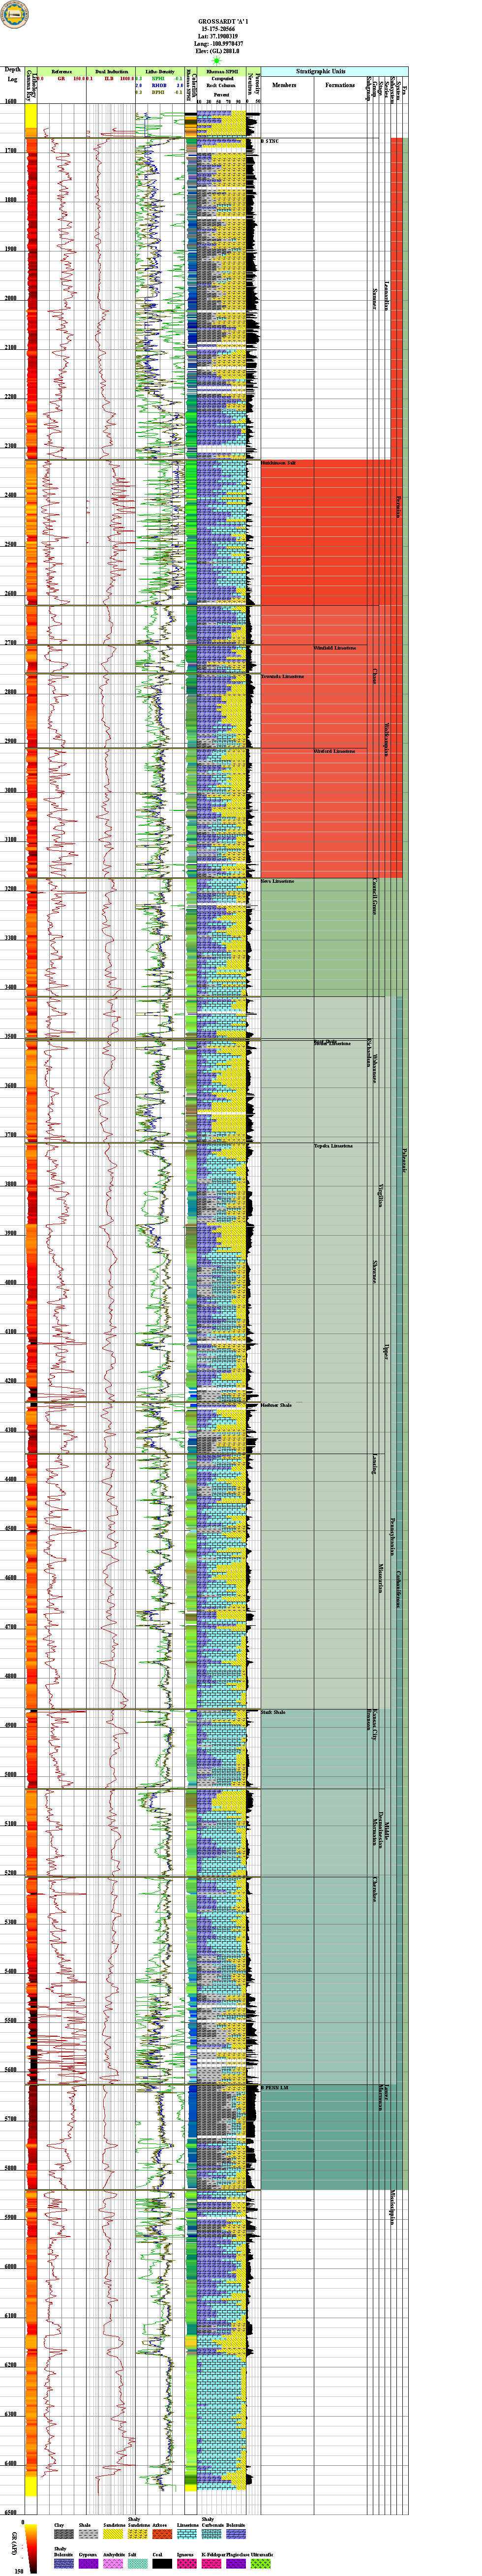Viewport: 482px width, 2576px height.
Task: Click the Members column header
Action: coord(284,85)
